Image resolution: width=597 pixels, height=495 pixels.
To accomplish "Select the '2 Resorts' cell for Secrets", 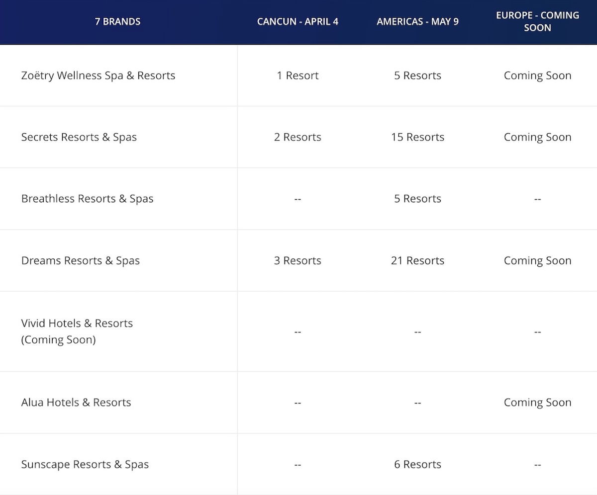I will tap(298, 137).
